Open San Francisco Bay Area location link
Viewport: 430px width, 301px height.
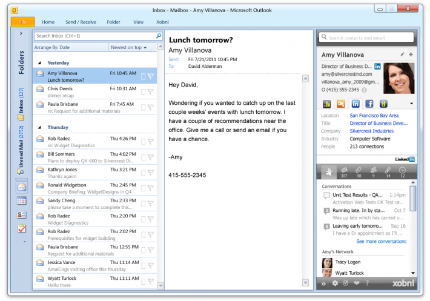click(374, 116)
